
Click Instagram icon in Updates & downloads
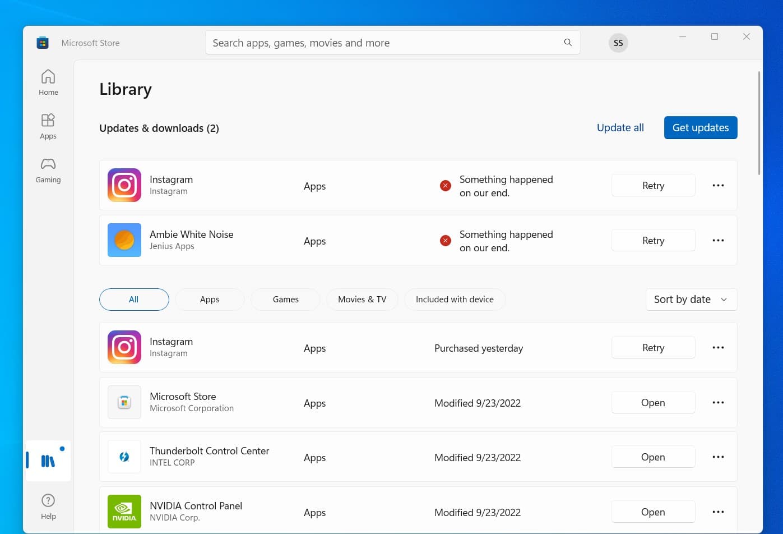[x=124, y=185]
